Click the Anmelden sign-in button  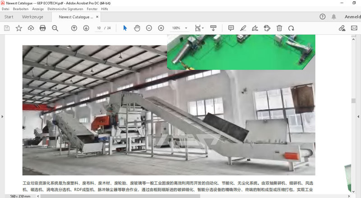click(x=352, y=17)
